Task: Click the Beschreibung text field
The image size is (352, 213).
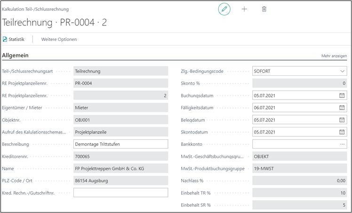Action: (120, 144)
